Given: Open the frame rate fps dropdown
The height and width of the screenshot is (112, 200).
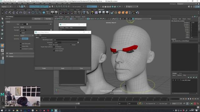Looking at the screenshot, I should (x=177, y=104).
